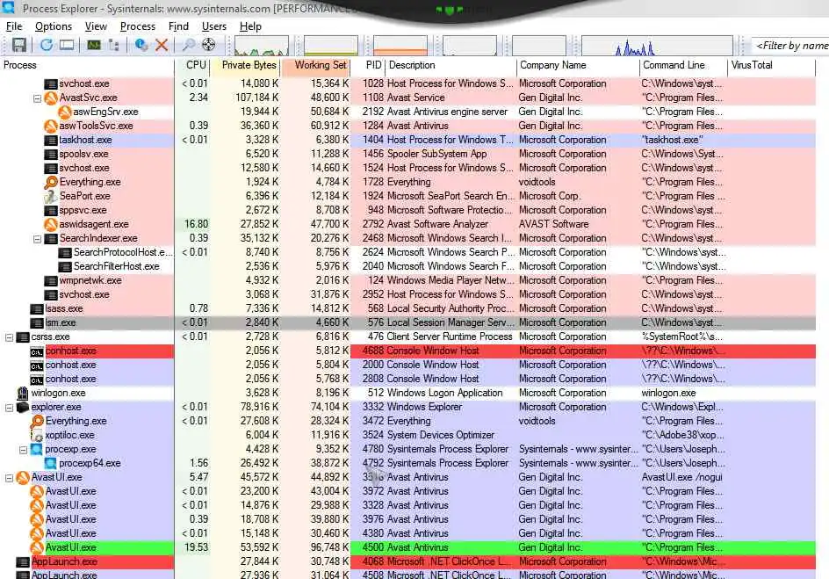Screen dimensions: 829x579
Task: Click the taskhost.exe process icon
Action: [x=51, y=140]
